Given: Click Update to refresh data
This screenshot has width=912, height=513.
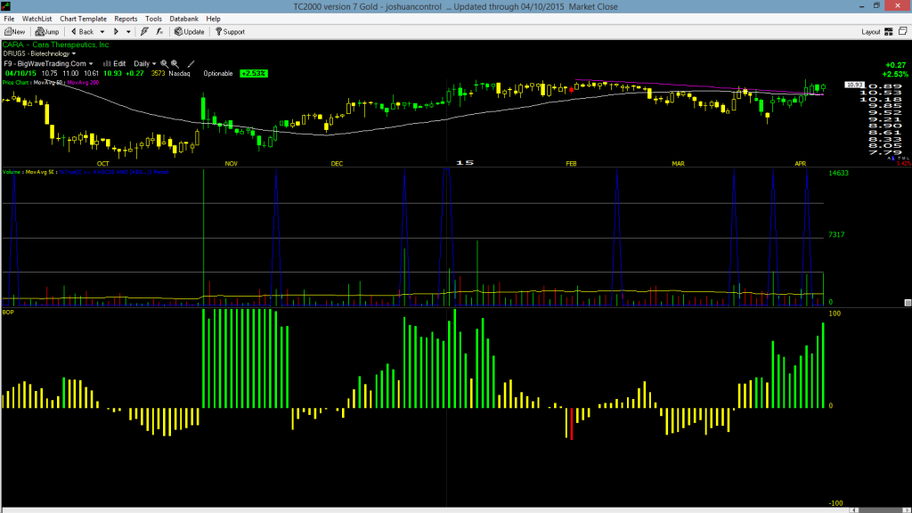Looking at the screenshot, I should point(190,32).
